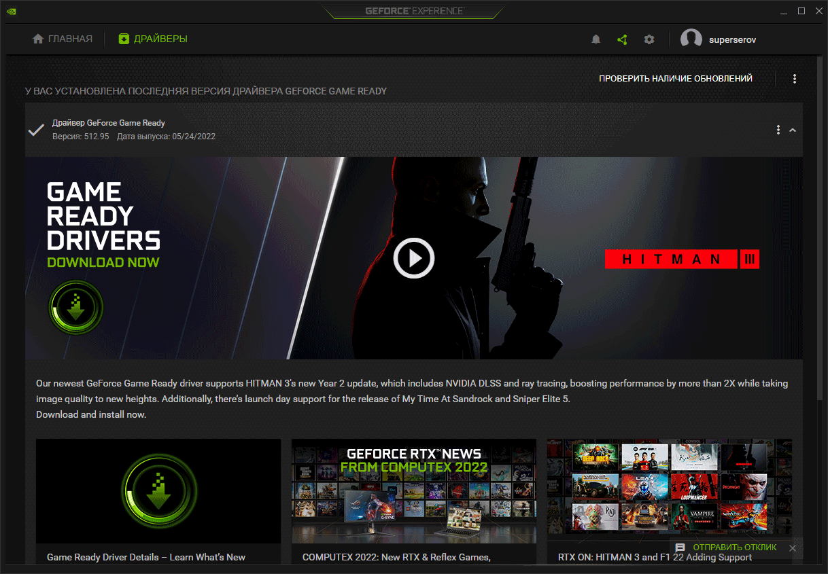Image resolution: width=828 pixels, height=574 pixels.
Task: Click the home icon beside ГЛАВНАЯ
Action: pos(38,39)
